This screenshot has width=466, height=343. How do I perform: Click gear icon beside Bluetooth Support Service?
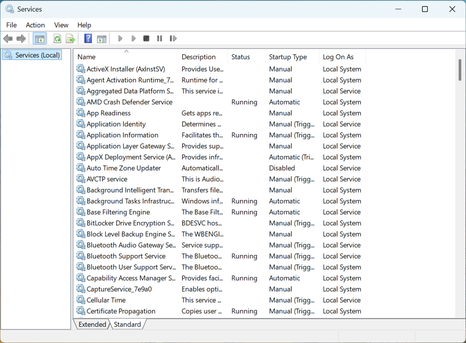coord(80,256)
